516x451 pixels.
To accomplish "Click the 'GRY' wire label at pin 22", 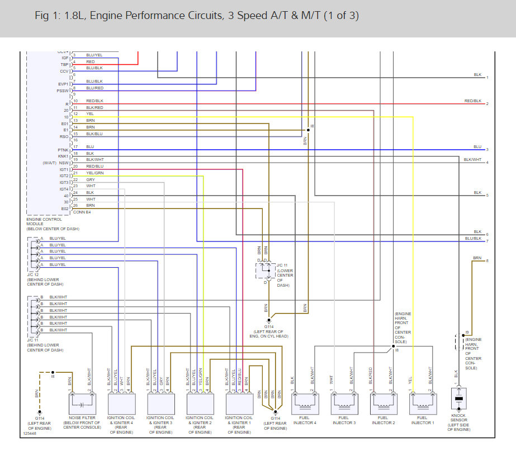I will point(91,179).
